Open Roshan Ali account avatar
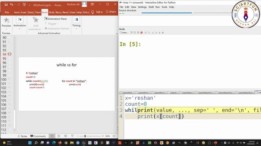The width and height of the screenshot is (261, 146). pyautogui.click(x=84, y=4)
